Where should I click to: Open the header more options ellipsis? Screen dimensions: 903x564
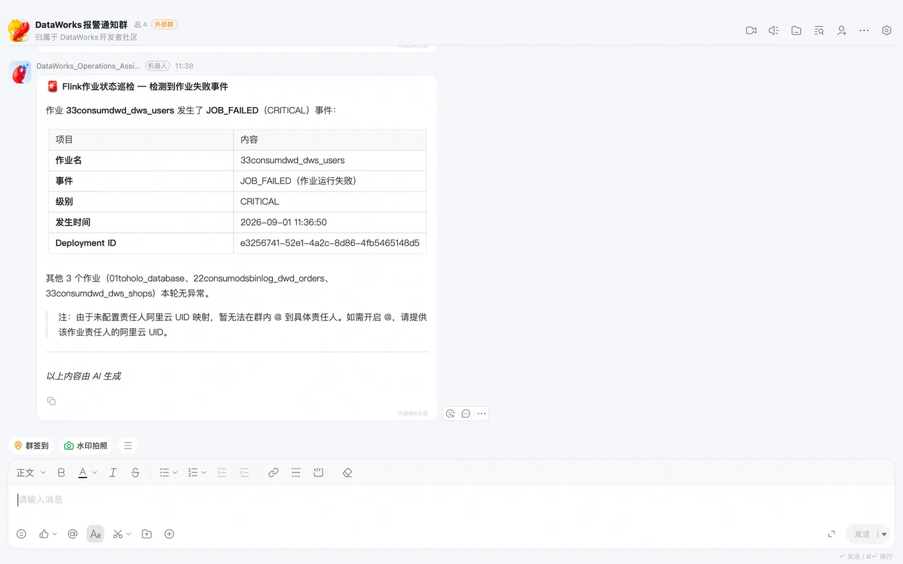pos(864,30)
